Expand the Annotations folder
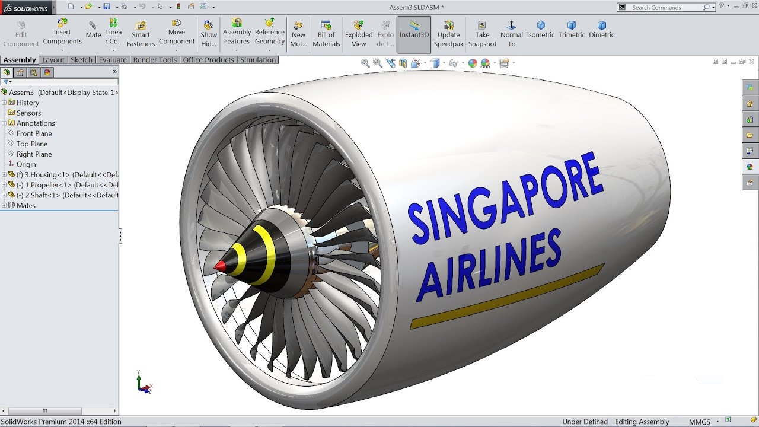This screenshot has height=427, width=759. [4, 123]
